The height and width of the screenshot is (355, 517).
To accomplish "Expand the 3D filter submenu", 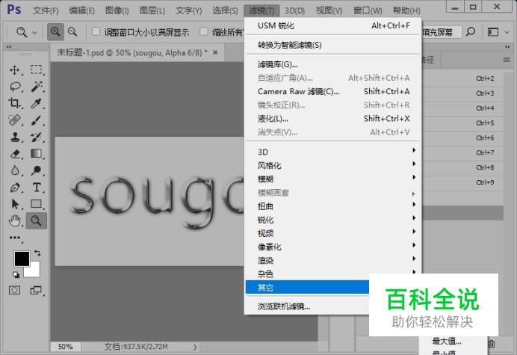I will tap(333, 152).
